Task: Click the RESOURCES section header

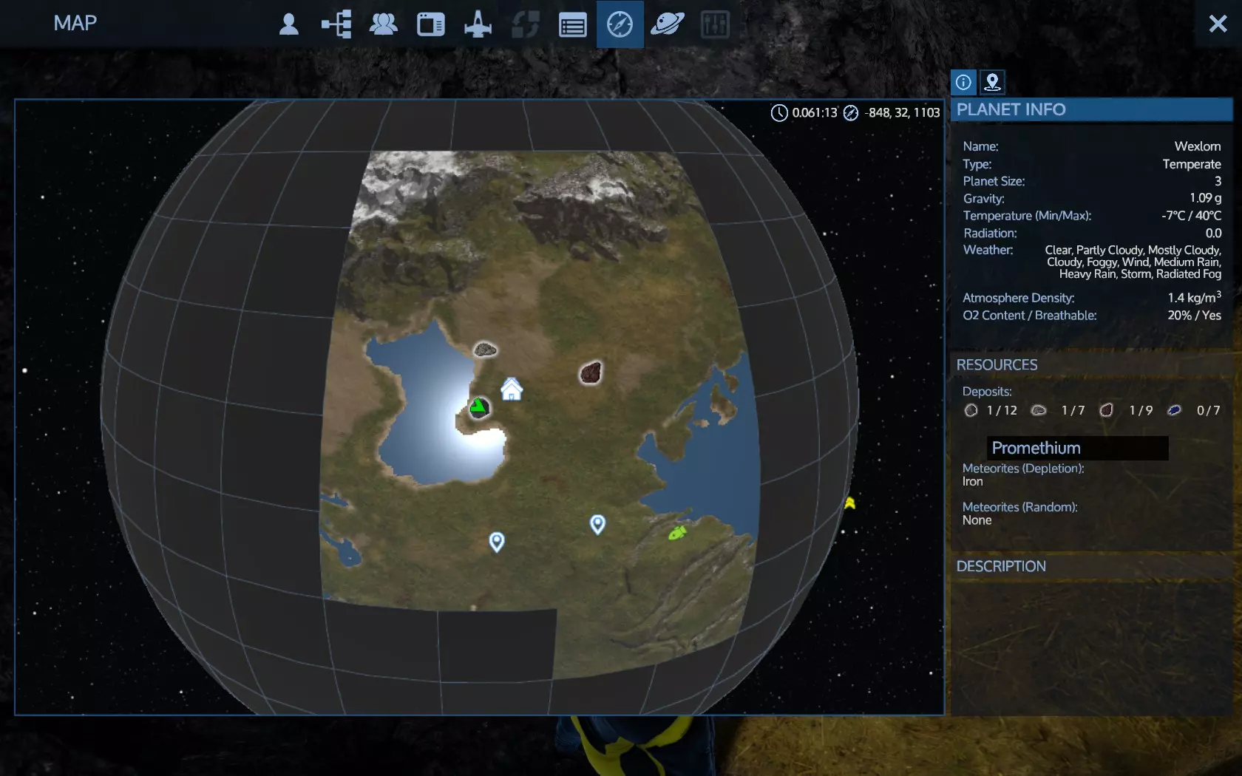Action: [1091, 365]
